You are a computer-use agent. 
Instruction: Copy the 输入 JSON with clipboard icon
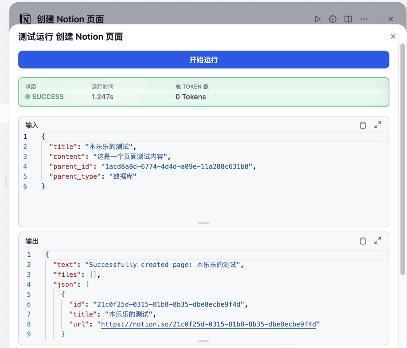pos(363,125)
